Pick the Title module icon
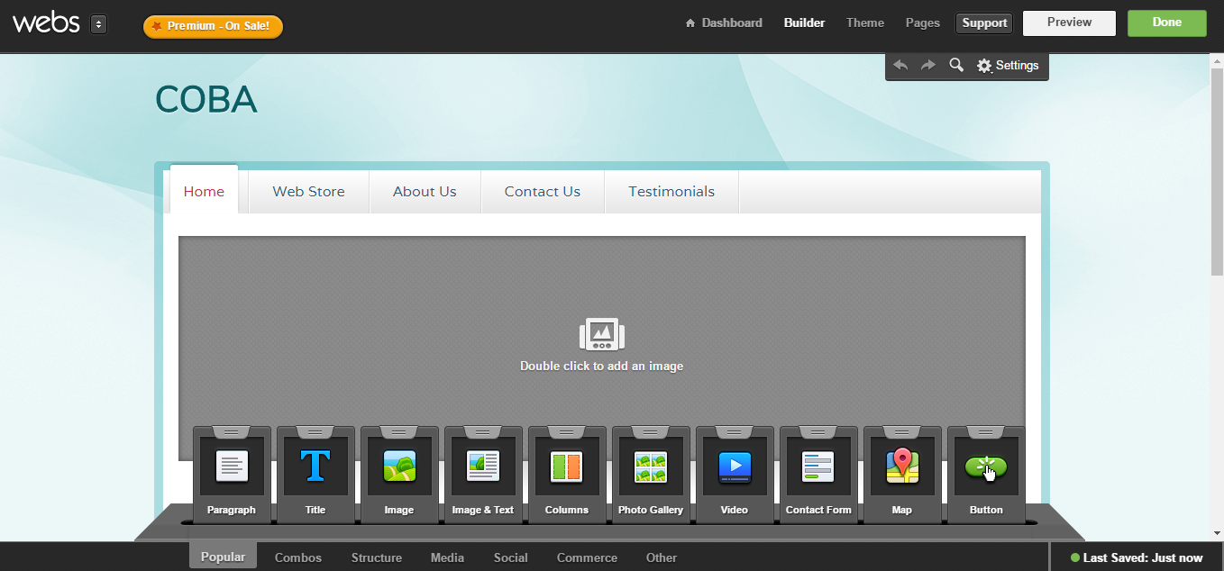The image size is (1224, 571). click(x=315, y=467)
